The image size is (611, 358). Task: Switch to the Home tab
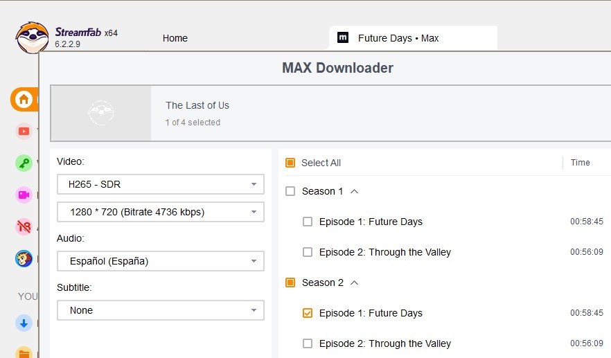175,38
